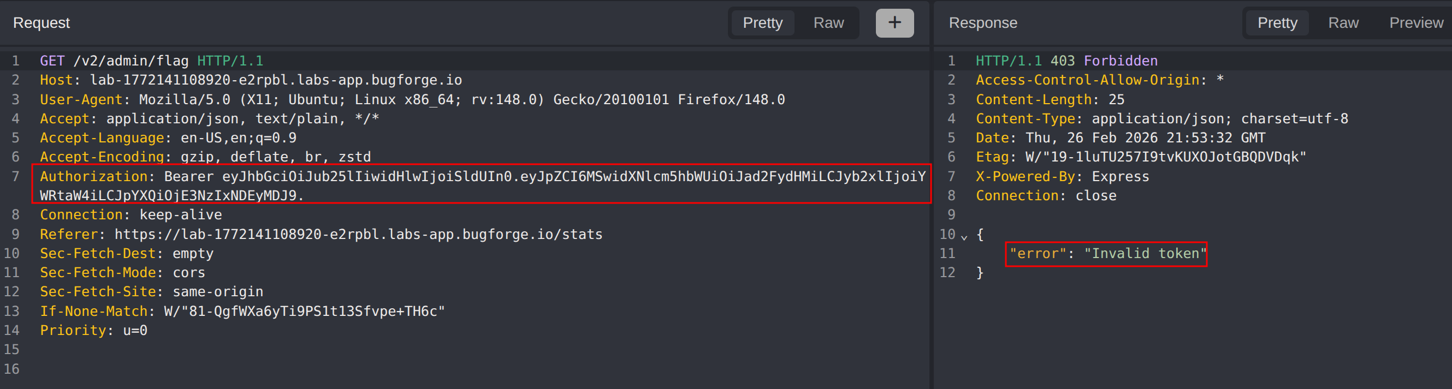The height and width of the screenshot is (389, 1452).
Task: Click the Host header value
Action: [276, 80]
